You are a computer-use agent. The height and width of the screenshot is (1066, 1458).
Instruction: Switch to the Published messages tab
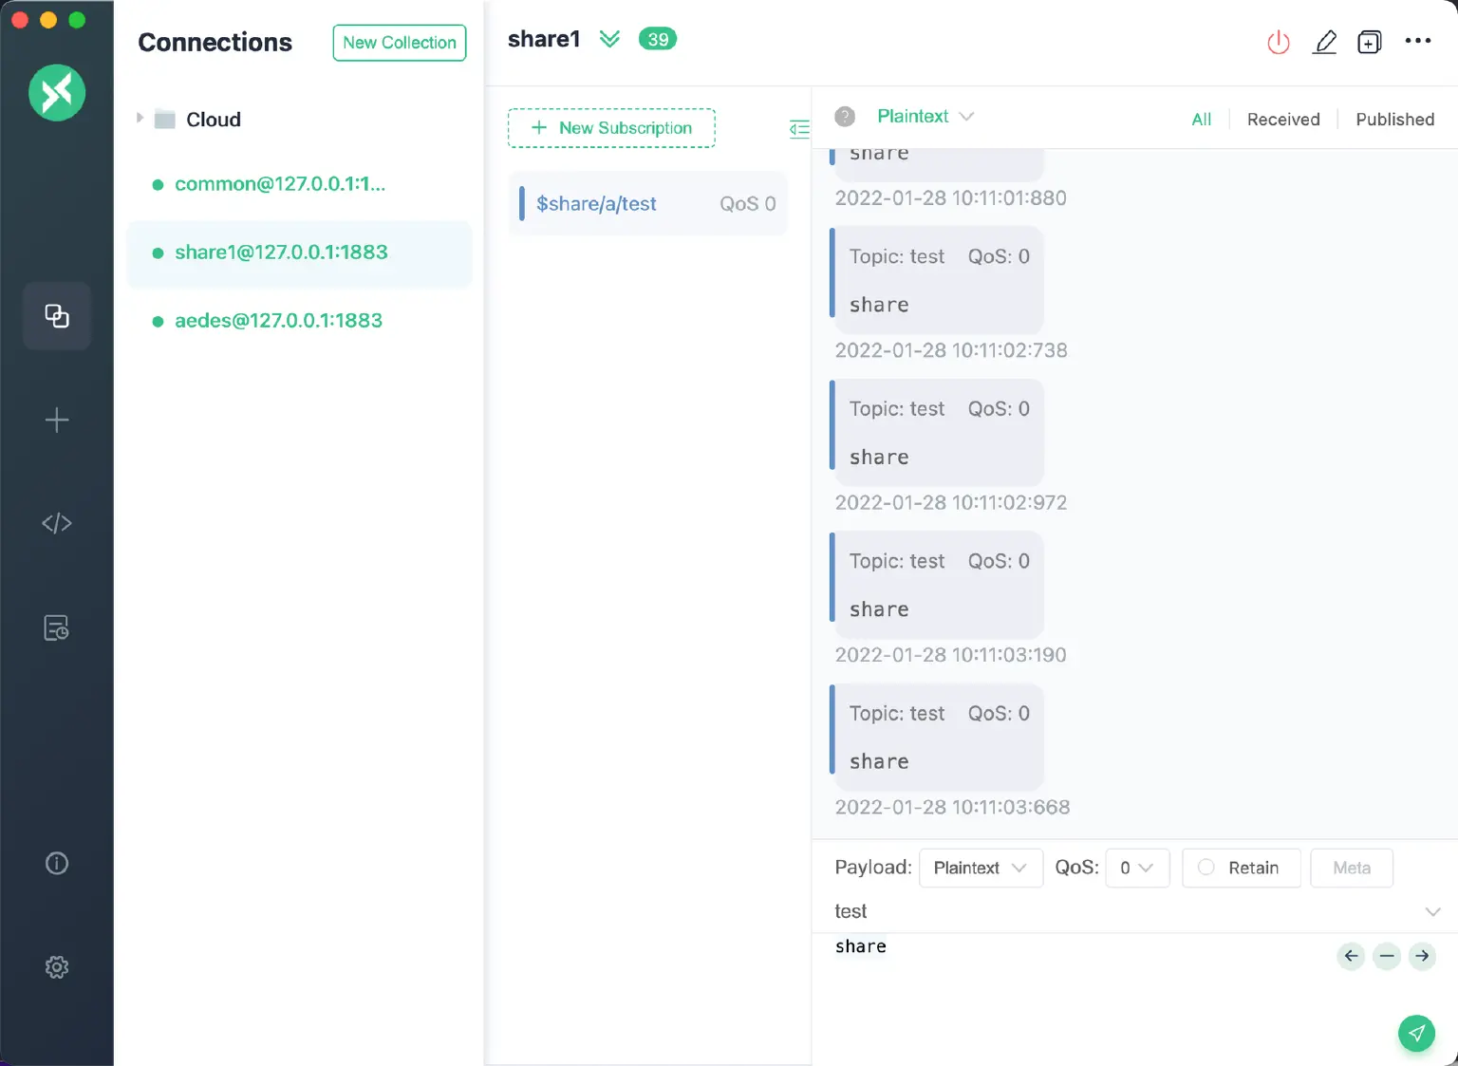coord(1394,120)
